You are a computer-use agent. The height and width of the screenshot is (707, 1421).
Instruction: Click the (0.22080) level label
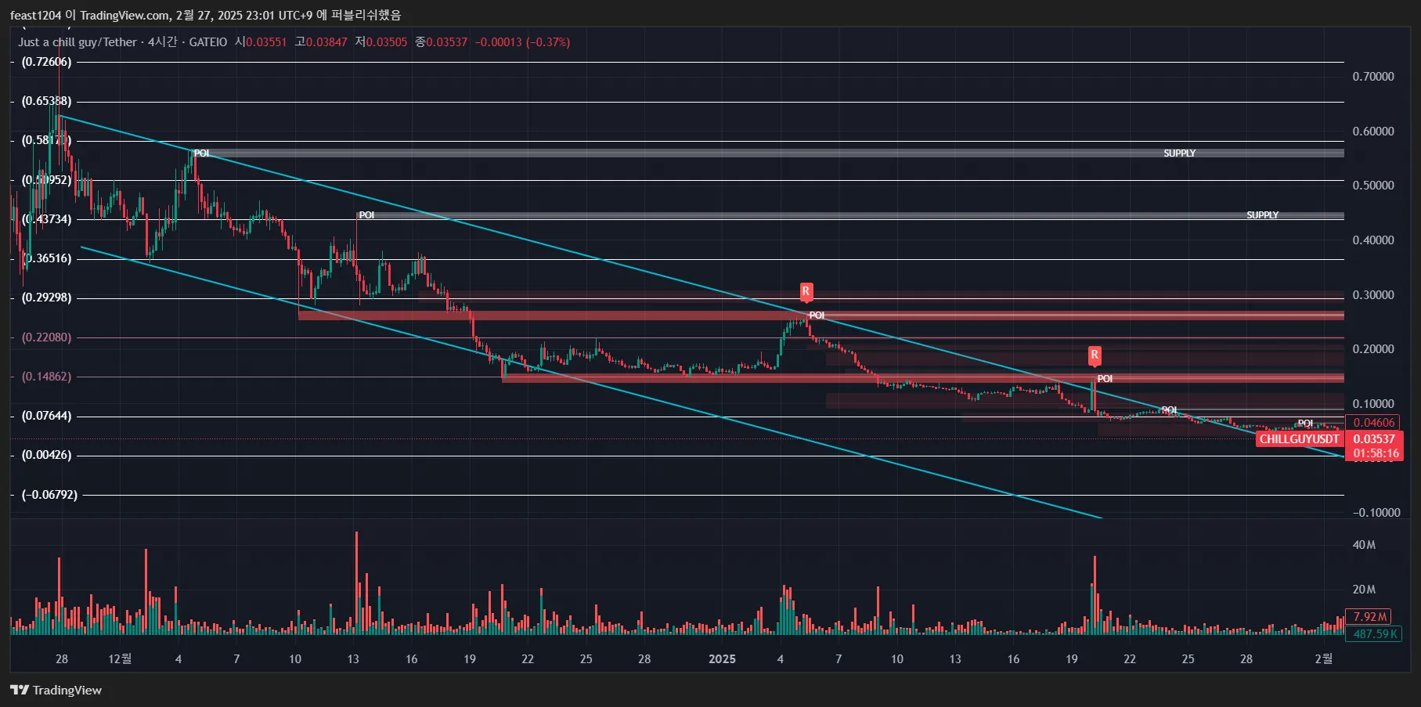coord(46,337)
